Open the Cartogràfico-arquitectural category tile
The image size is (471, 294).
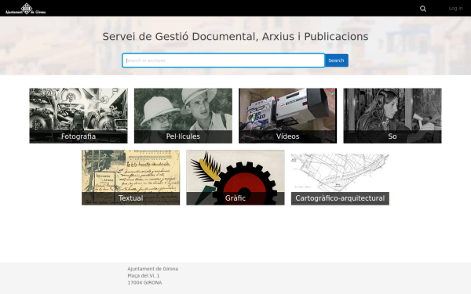click(340, 178)
